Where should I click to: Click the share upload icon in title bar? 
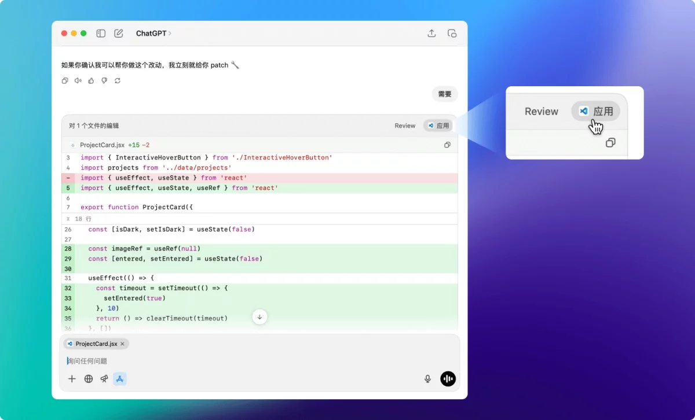click(x=431, y=34)
